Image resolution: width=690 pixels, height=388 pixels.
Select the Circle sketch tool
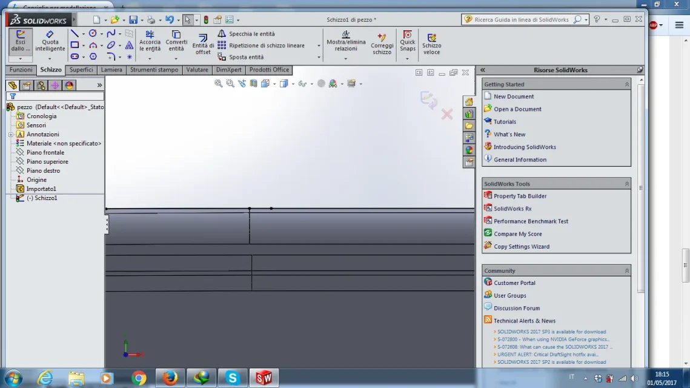pyautogui.click(x=93, y=33)
